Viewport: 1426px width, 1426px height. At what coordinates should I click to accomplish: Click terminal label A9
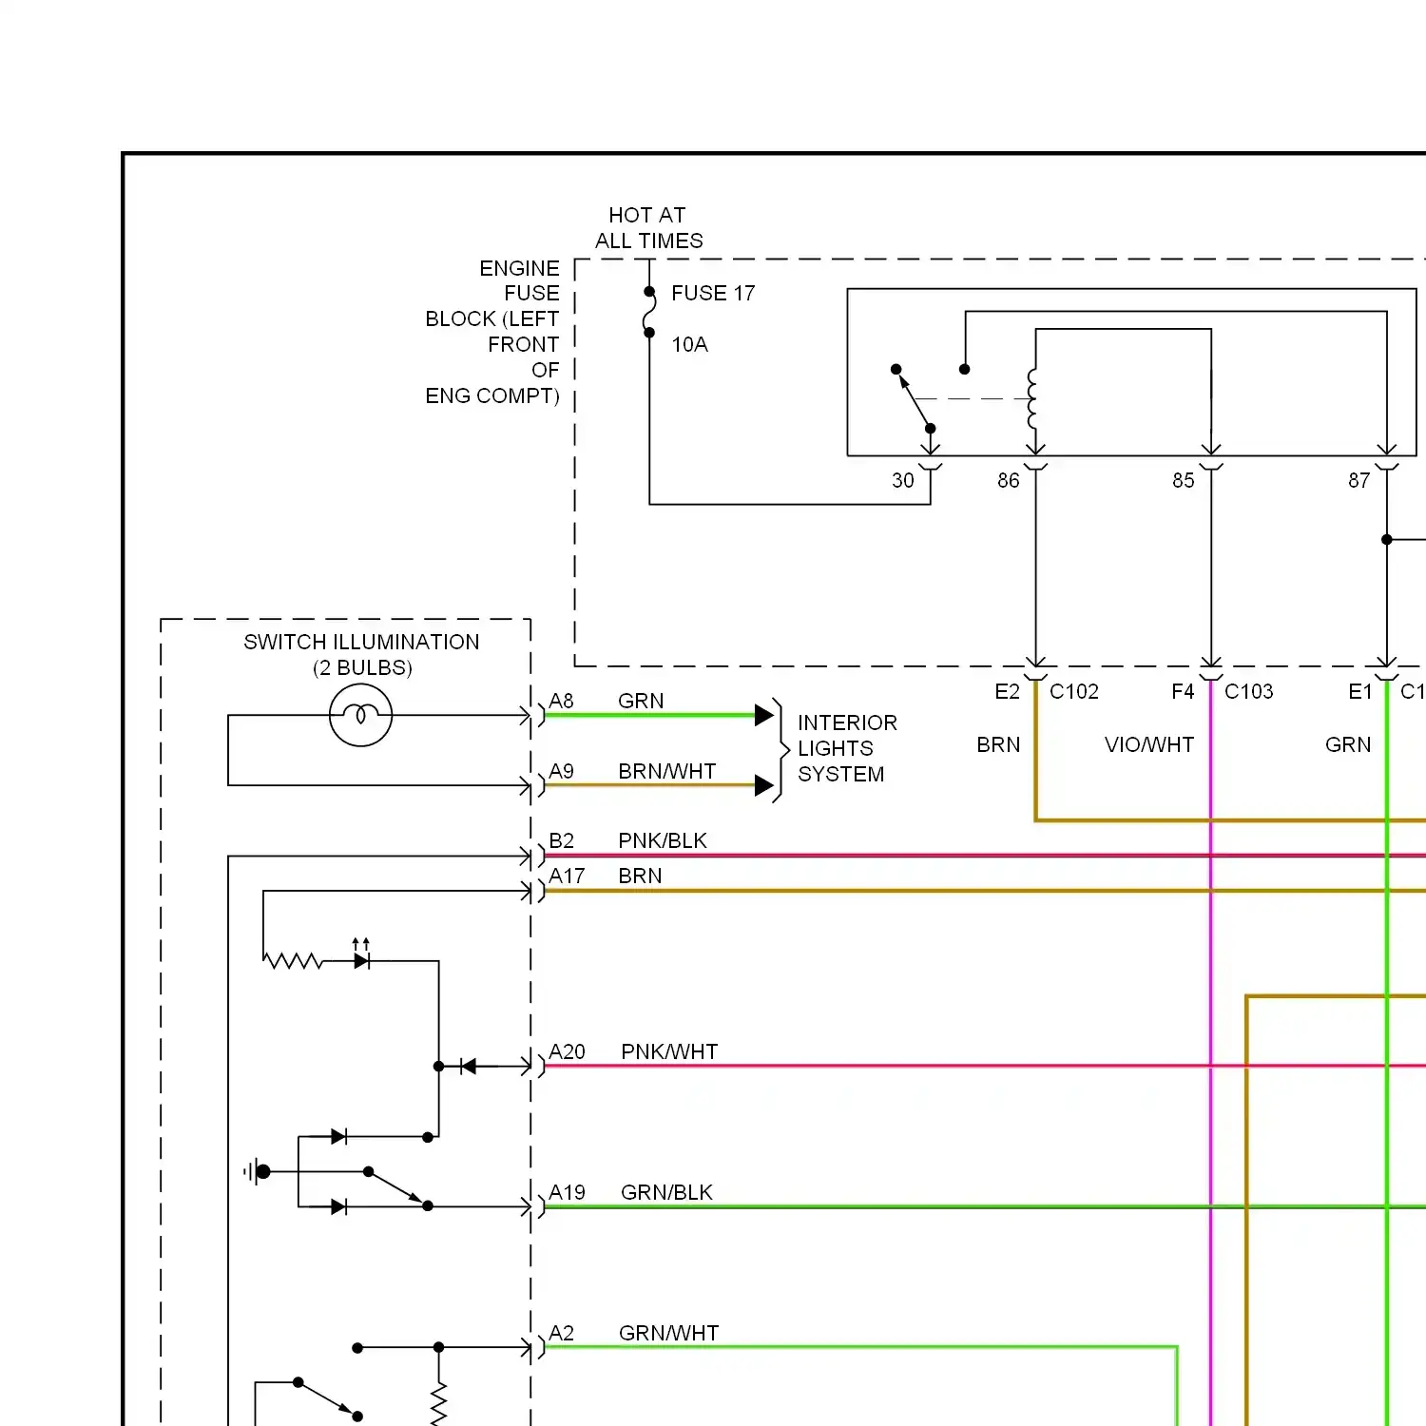click(x=562, y=771)
